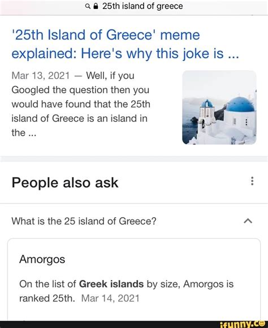This screenshot has width=268, height=328.
Task: Open "'25th Island of Greece' meme" result link
Action: 106,35
